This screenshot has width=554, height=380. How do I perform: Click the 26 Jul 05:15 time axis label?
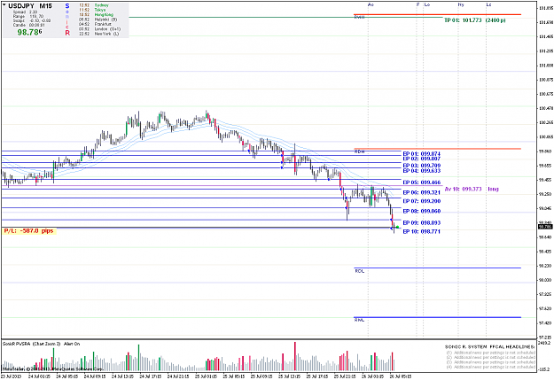[401, 376]
